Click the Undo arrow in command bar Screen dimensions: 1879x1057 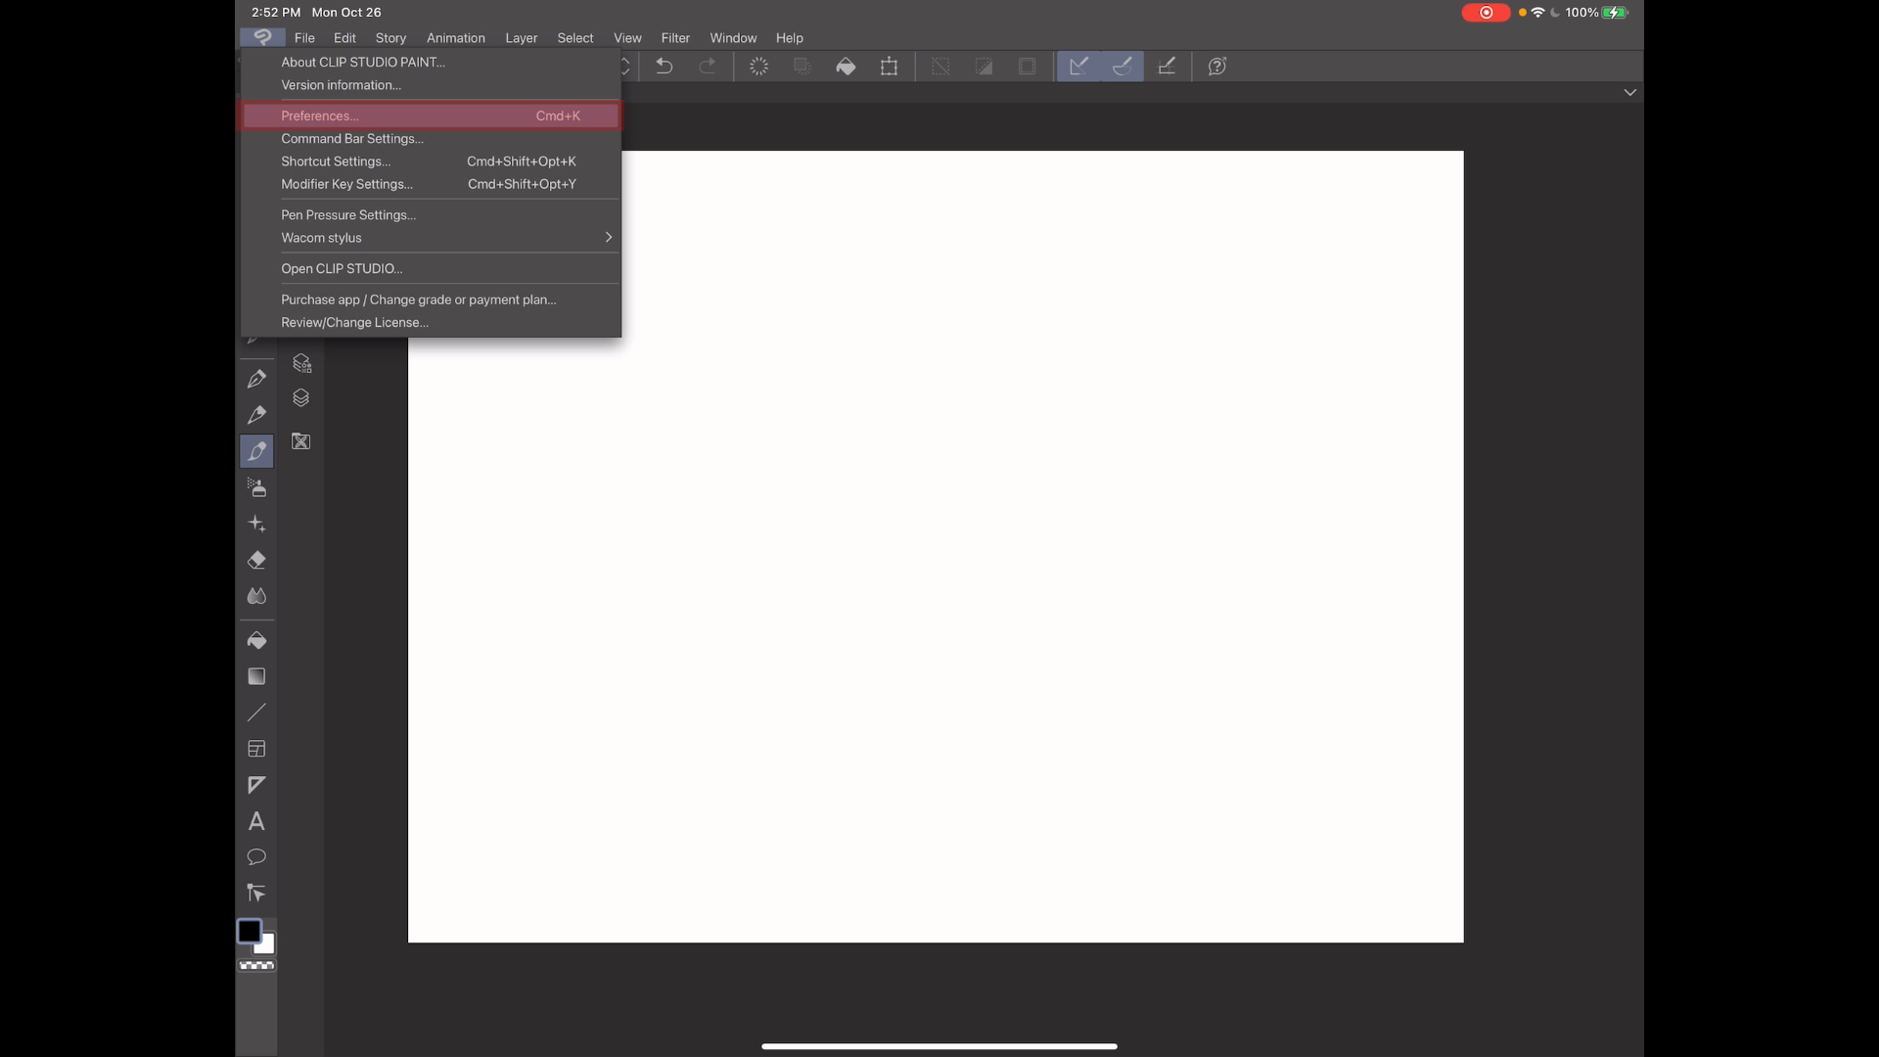pos(665,67)
